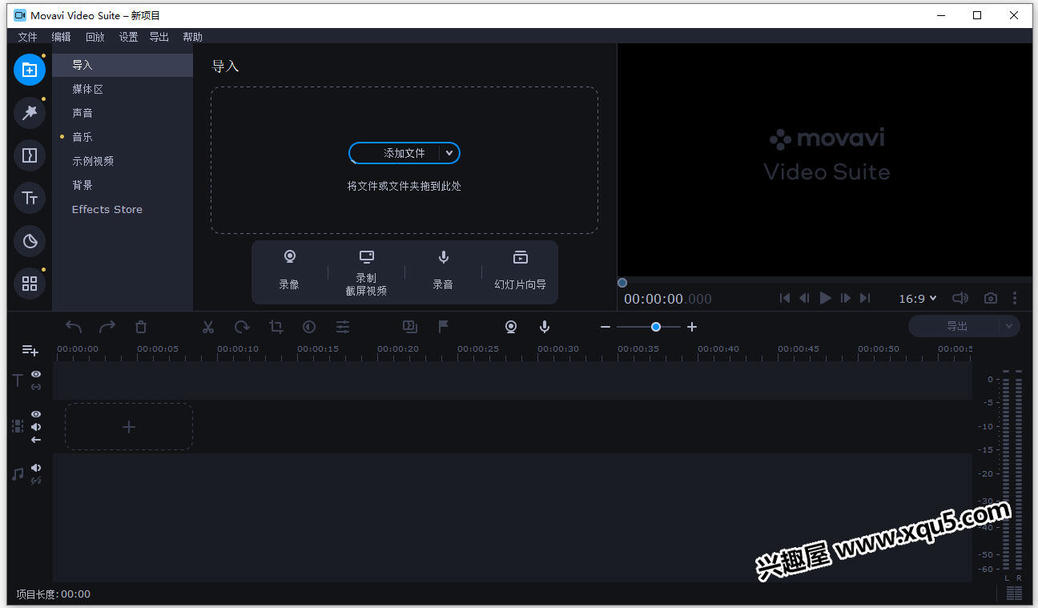
Task: Click the webcam record icon in timeline toolbar
Action: pos(511,327)
